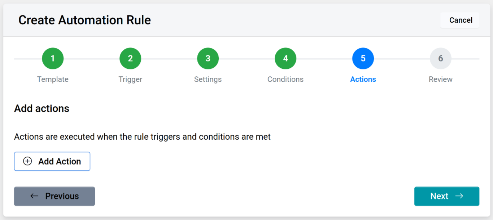
Task: Return to the Conditions step label
Action: pos(285,79)
